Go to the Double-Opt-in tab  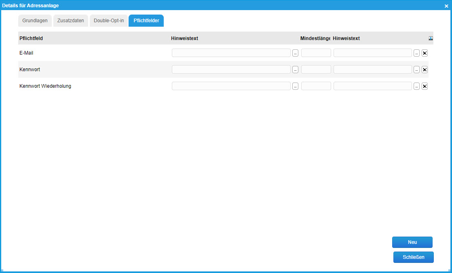point(109,21)
